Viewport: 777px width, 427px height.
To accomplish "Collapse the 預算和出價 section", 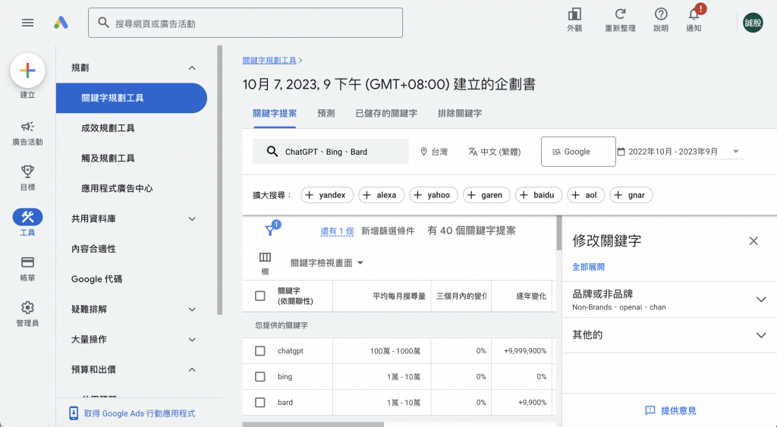I will tap(192, 370).
